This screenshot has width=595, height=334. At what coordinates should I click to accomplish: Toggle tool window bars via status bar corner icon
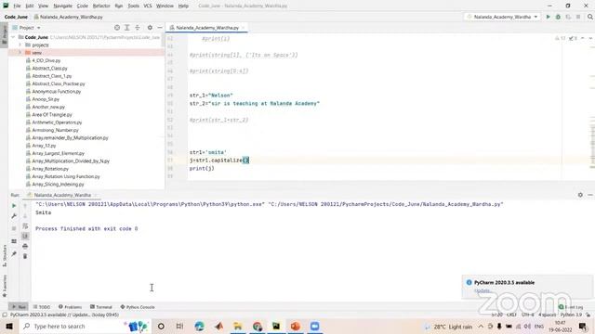pyautogui.click(x=4, y=315)
